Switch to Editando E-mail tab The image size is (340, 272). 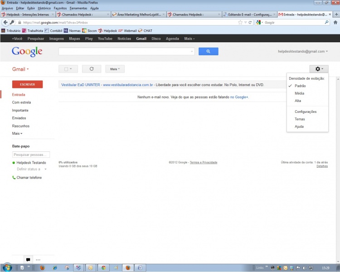(x=249, y=15)
